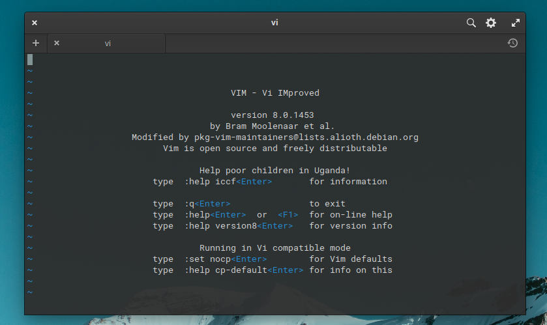Close the vi tab
547x325 pixels.
click(x=57, y=43)
